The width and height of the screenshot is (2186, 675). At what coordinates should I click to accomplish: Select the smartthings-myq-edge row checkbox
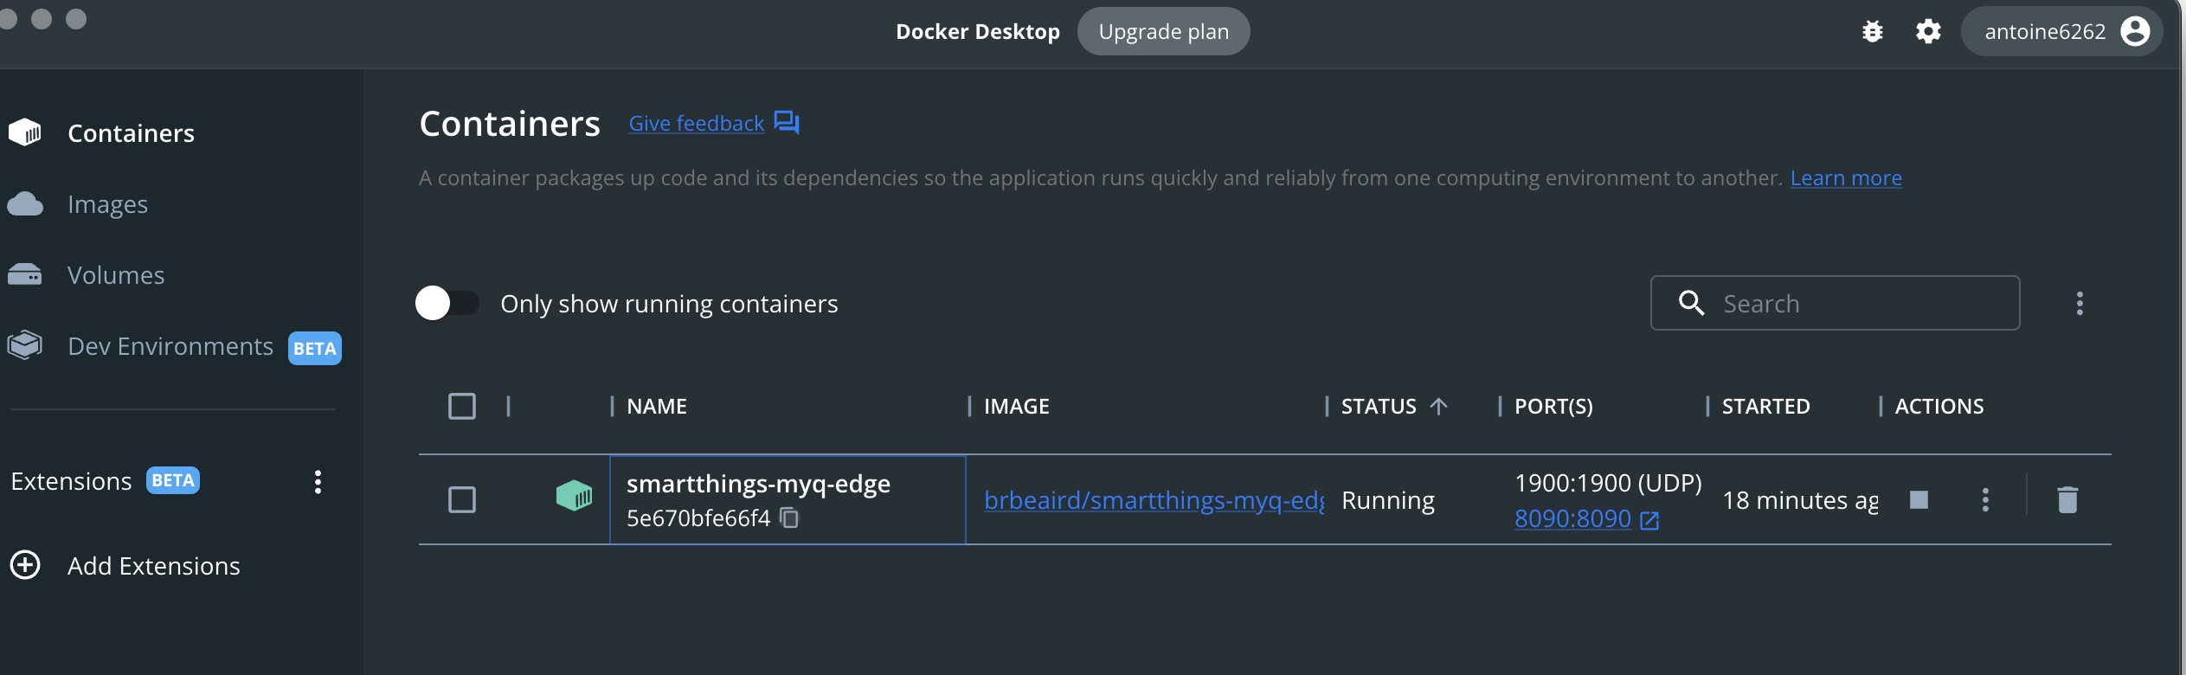pos(462,499)
